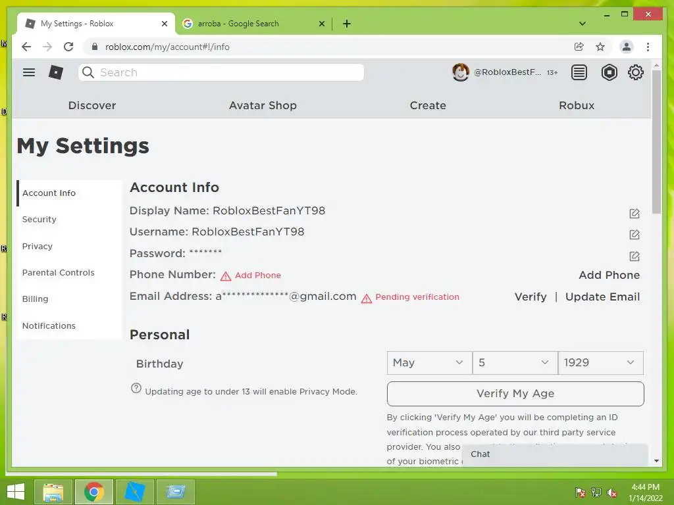Open the Robux balance icon
Viewport: 674px width, 505px height.
(609, 72)
